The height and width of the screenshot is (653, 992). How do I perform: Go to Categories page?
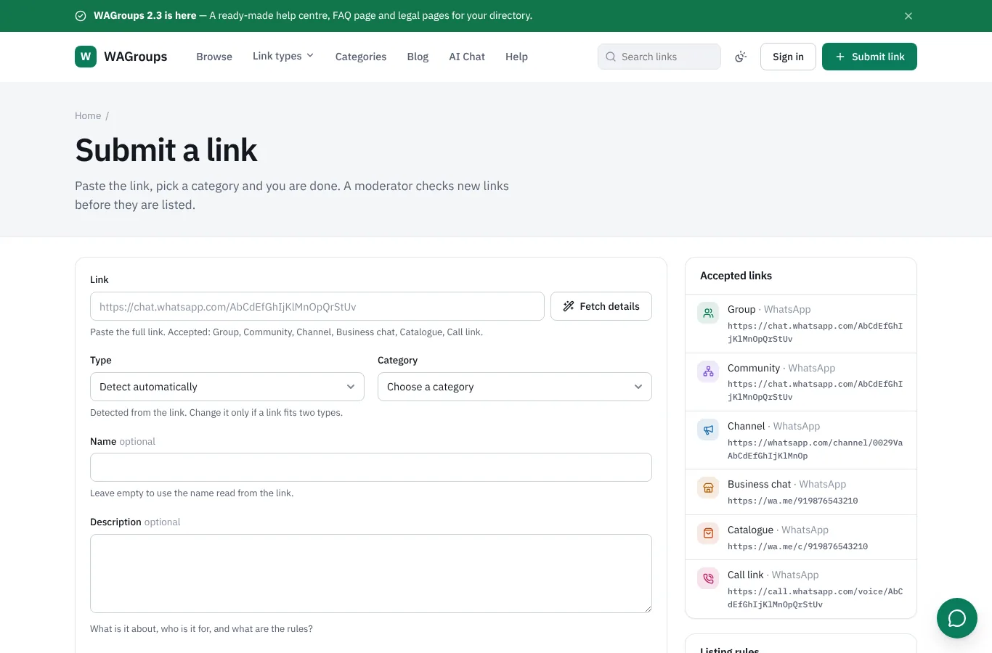(x=361, y=57)
